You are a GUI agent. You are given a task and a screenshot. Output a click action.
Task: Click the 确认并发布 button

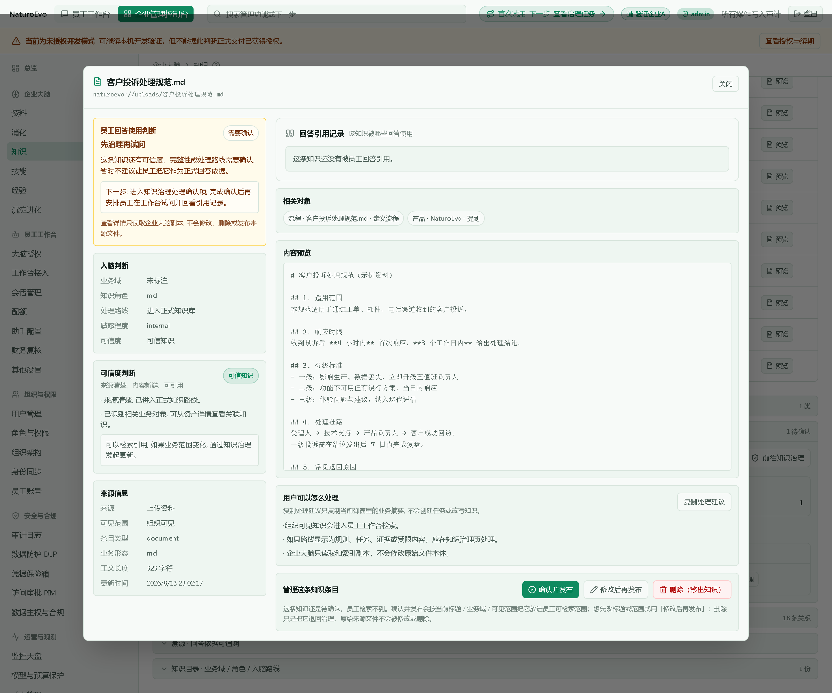(550, 590)
